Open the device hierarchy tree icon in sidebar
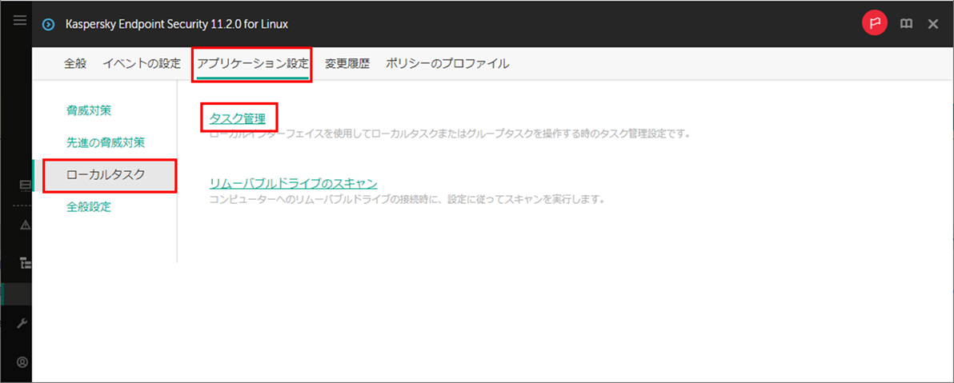 pos(25,263)
